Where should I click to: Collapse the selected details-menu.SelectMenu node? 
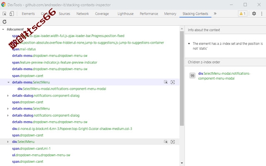coord(8,82)
